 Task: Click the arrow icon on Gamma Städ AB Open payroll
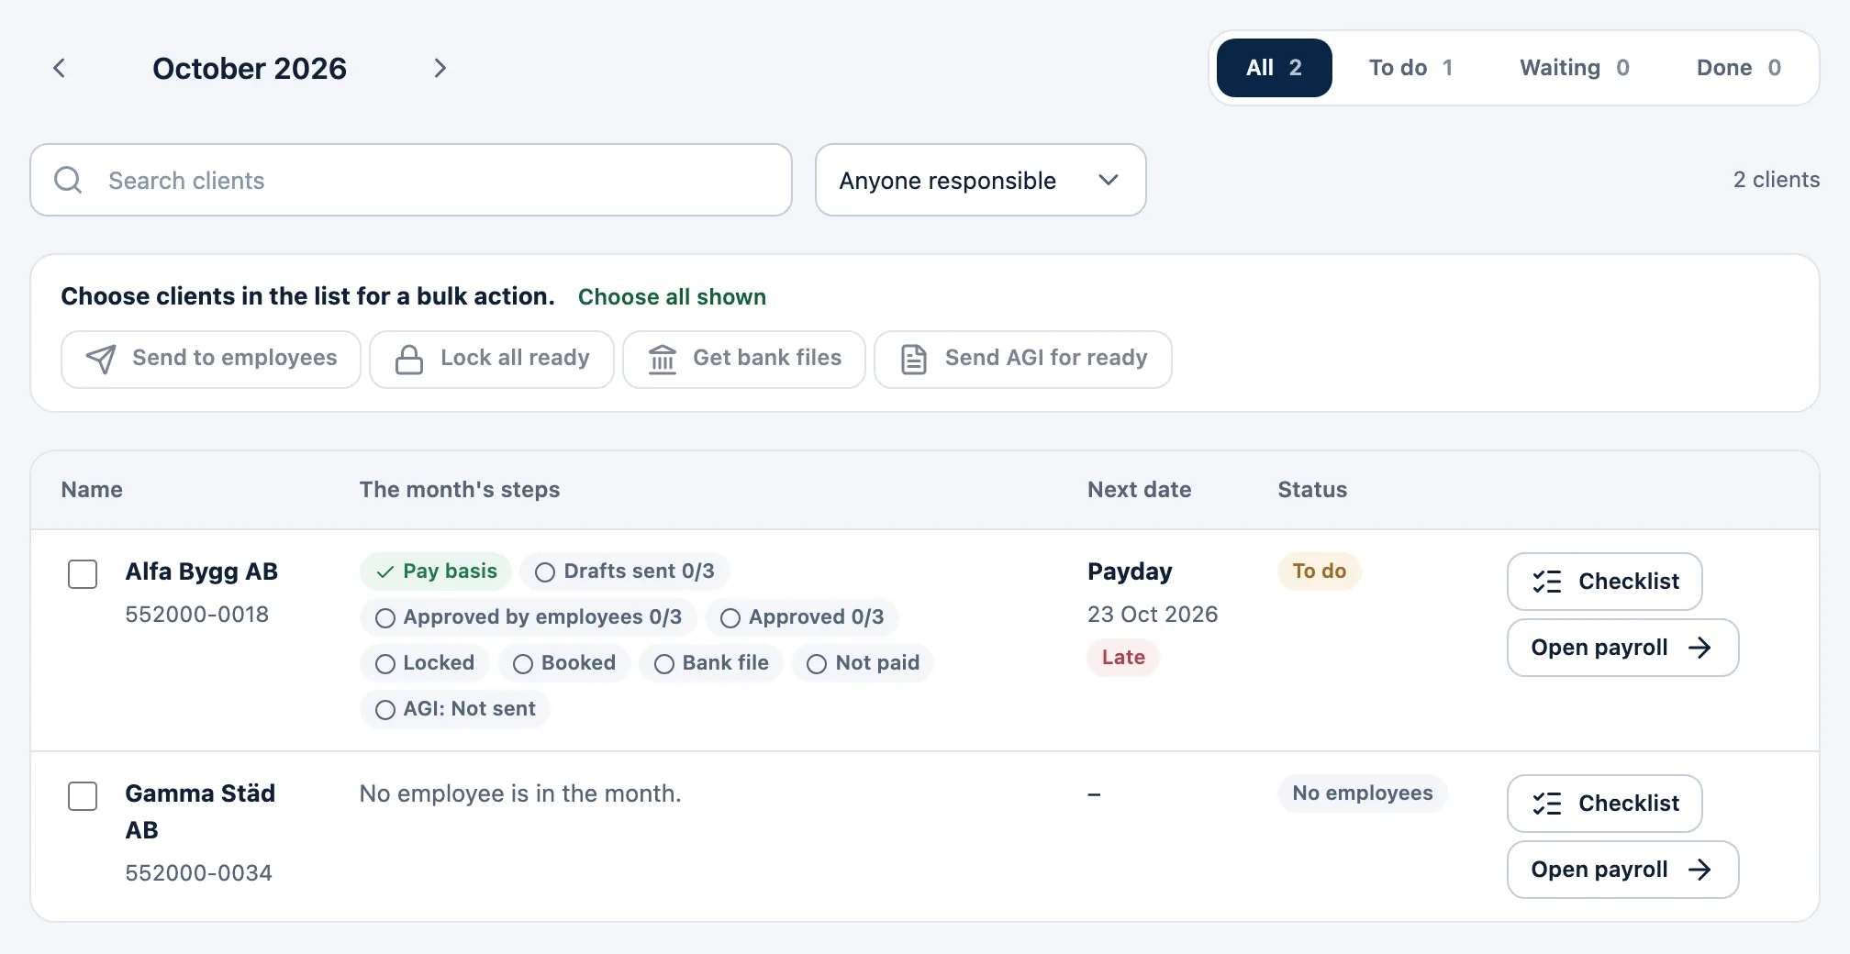pyautogui.click(x=1700, y=870)
